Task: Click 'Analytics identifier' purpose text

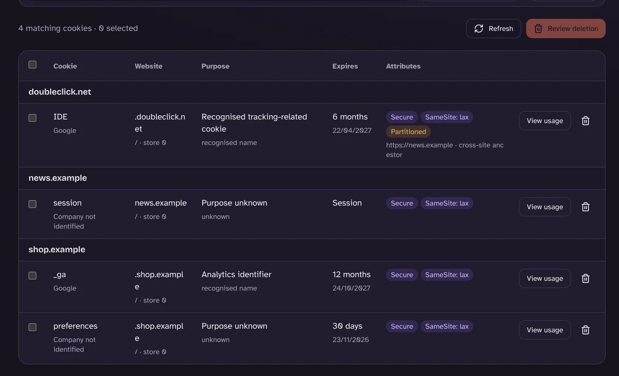Action: point(236,275)
